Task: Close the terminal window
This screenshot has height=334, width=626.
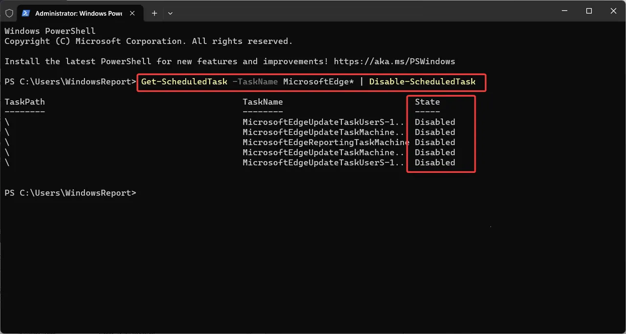Action: [614, 11]
